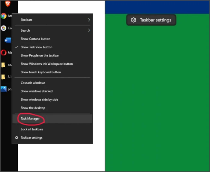Choose Cascade windows
This screenshot has height=172, width=210.
(x=52, y=83)
